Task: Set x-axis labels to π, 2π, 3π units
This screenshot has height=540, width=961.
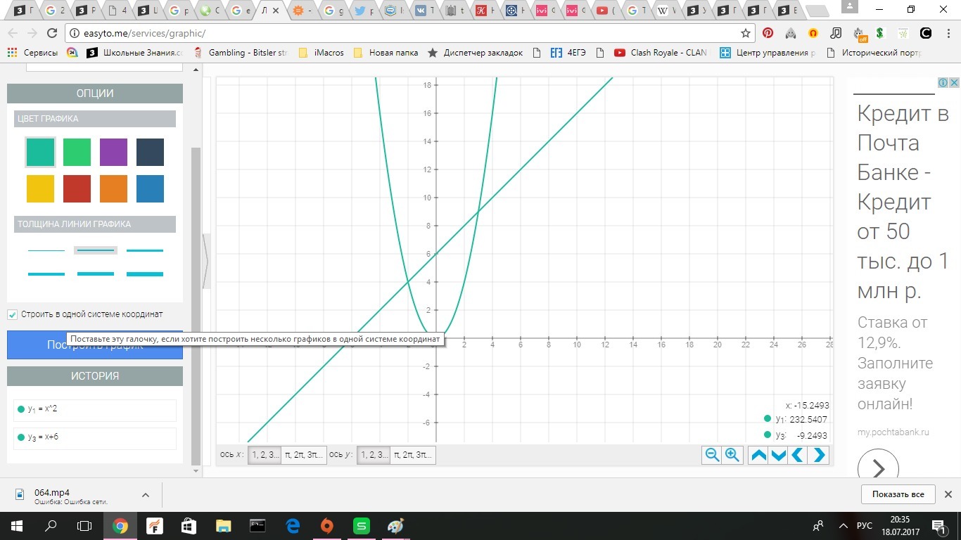Action: (x=304, y=455)
